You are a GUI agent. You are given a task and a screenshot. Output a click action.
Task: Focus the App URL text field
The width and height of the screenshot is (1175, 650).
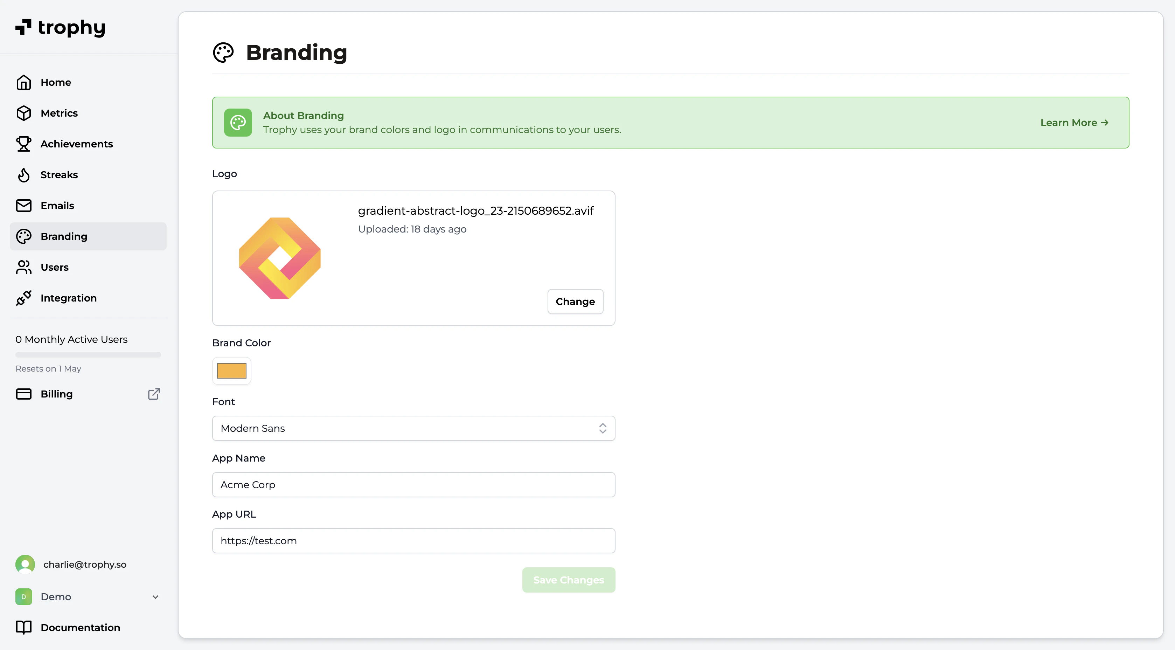click(413, 541)
